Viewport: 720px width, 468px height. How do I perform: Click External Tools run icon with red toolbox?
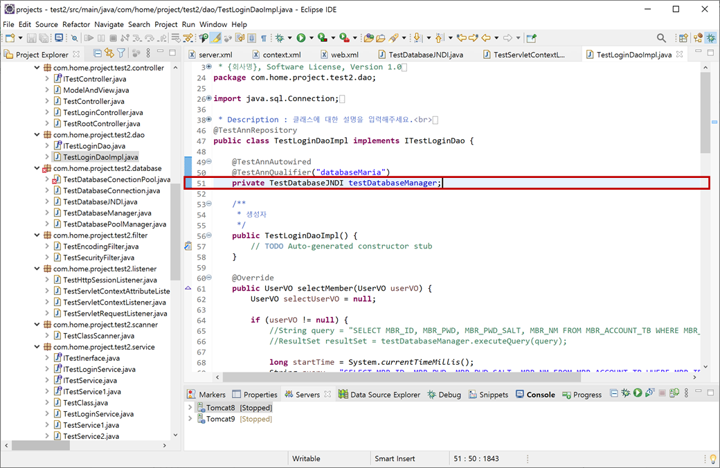[x=344, y=38]
